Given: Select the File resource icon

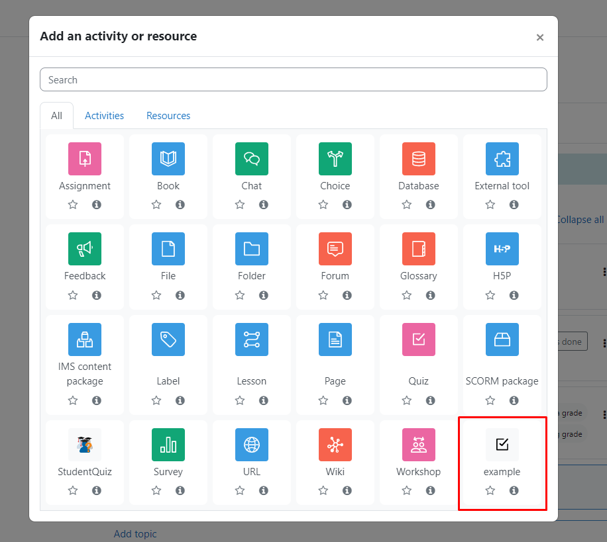Looking at the screenshot, I should [x=168, y=249].
